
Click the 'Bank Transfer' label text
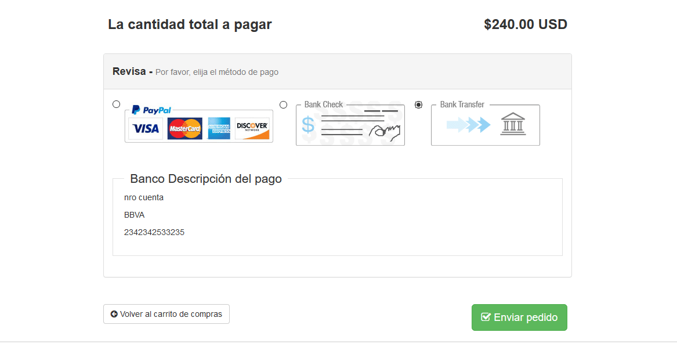click(x=462, y=104)
